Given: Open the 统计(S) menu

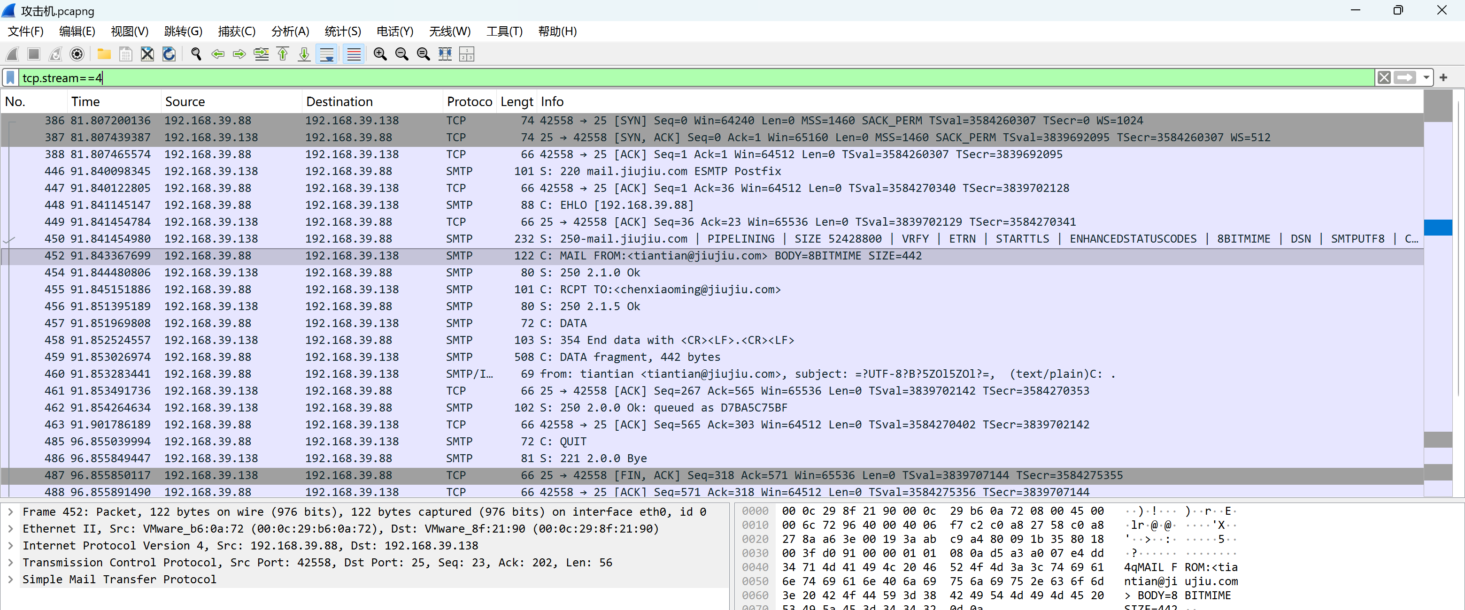Looking at the screenshot, I should pos(343,31).
